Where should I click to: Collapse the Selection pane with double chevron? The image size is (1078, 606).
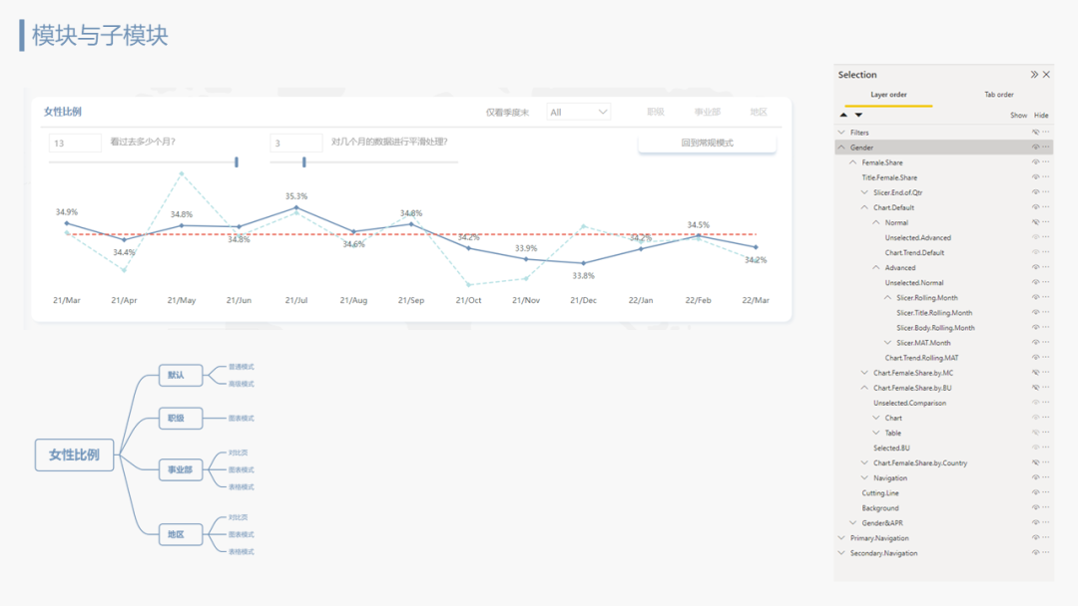(1034, 75)
